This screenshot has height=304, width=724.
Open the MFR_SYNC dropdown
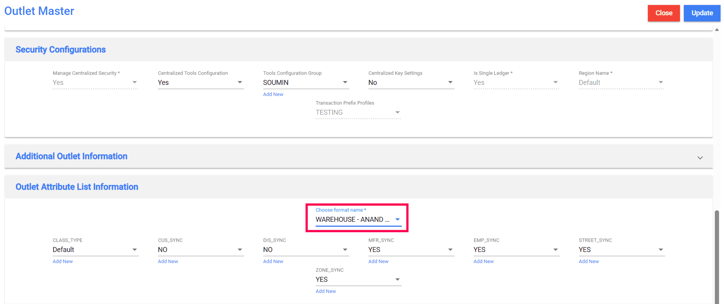(x=411, y=250)
